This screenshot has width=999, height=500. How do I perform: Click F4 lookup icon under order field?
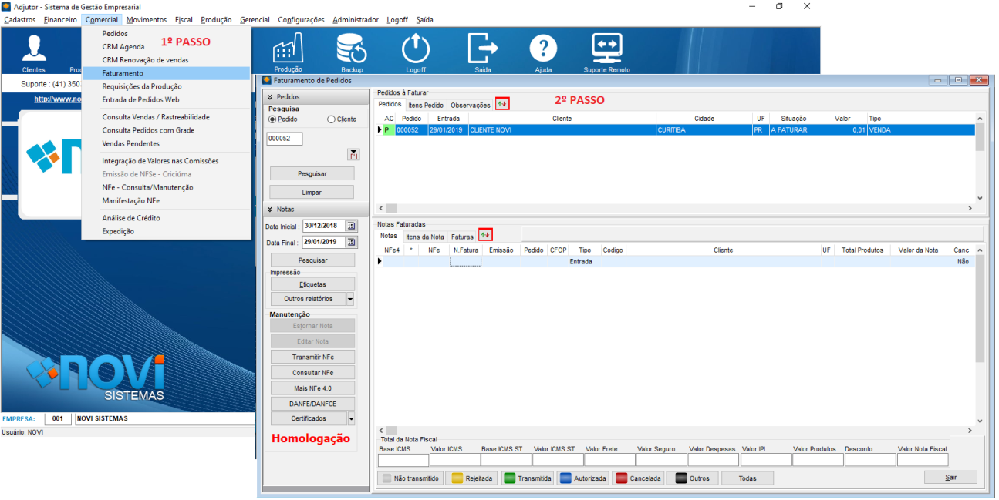pos(353,154)
